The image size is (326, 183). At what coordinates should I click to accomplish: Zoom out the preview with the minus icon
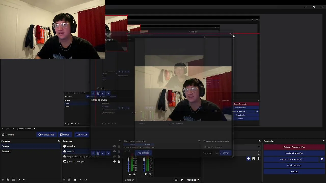coord(2,129)
